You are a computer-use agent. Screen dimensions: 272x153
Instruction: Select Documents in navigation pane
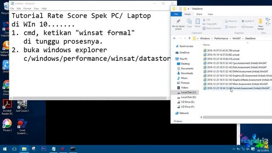[185, 68]
